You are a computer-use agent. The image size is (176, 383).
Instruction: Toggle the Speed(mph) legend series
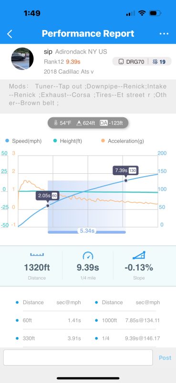(x=23, y=141)
